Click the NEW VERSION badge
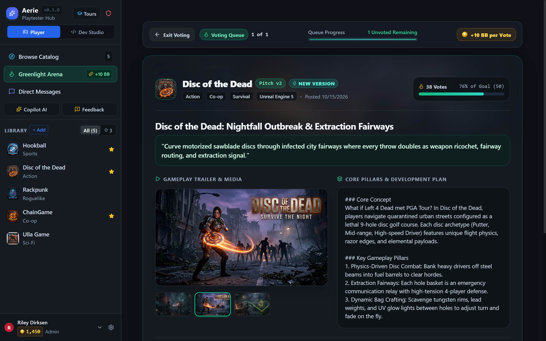546x341 pixels. pos(313,83)
